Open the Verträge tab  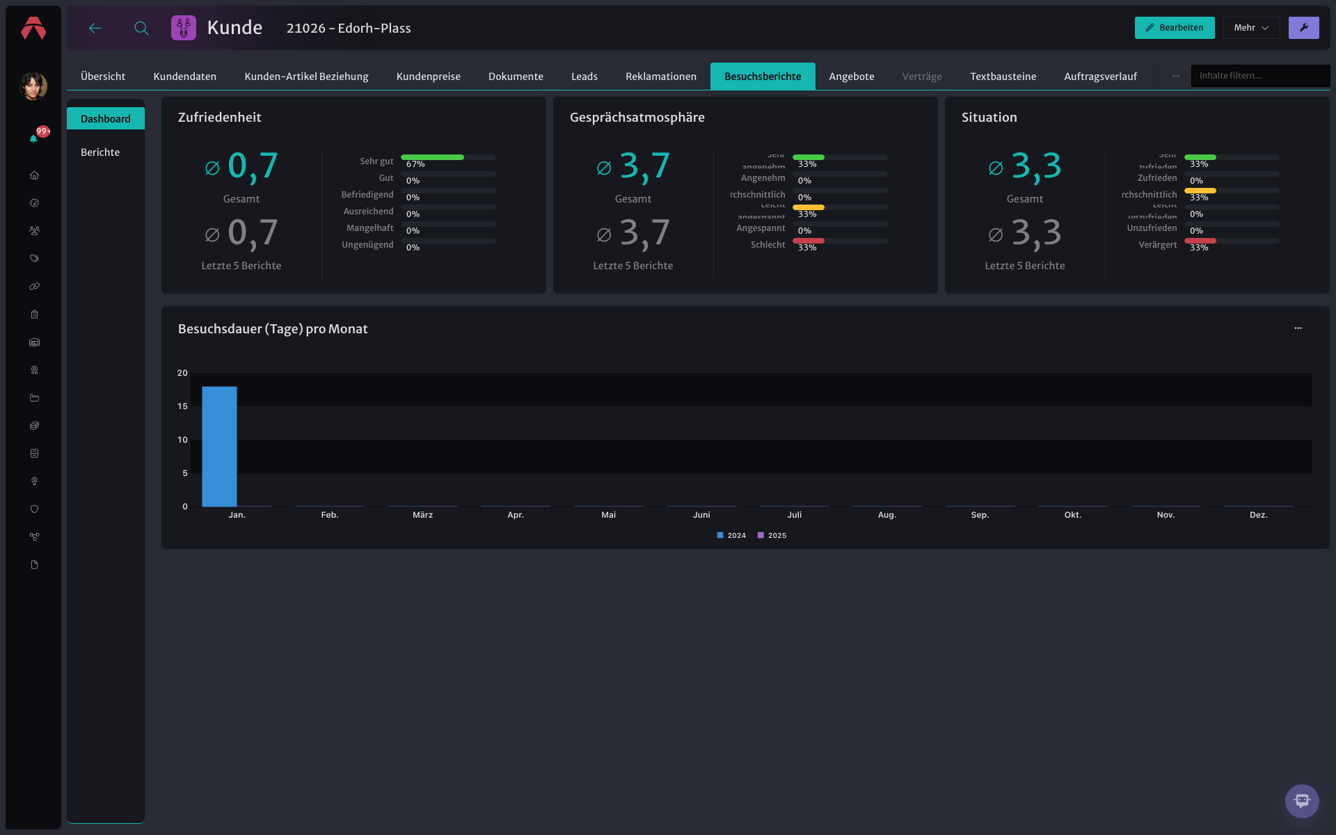point(922,77)
